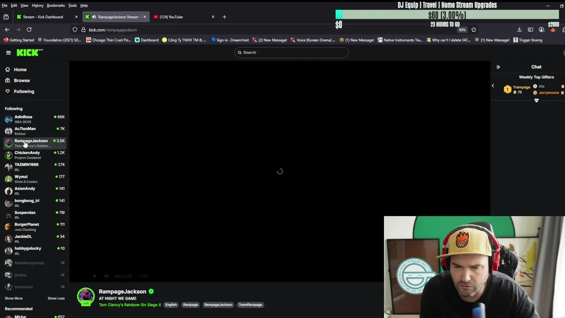Expand Following list with Show More
Image resolution: width=565 pixels, height=318 pixels.
pyautogui.click(x=14, y=298)
